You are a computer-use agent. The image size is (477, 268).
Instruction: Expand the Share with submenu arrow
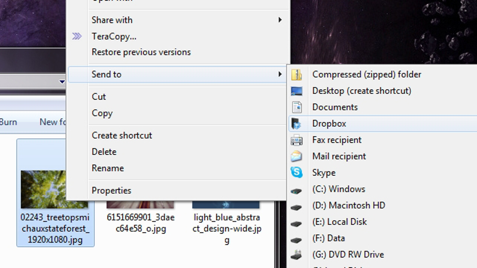click(x=280, y=20)
